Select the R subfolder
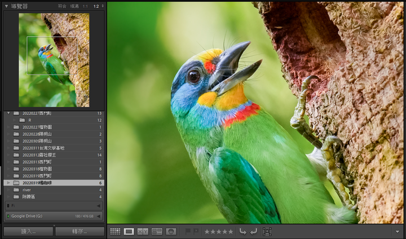The image size is (406, 239). (x=54, y=120)
